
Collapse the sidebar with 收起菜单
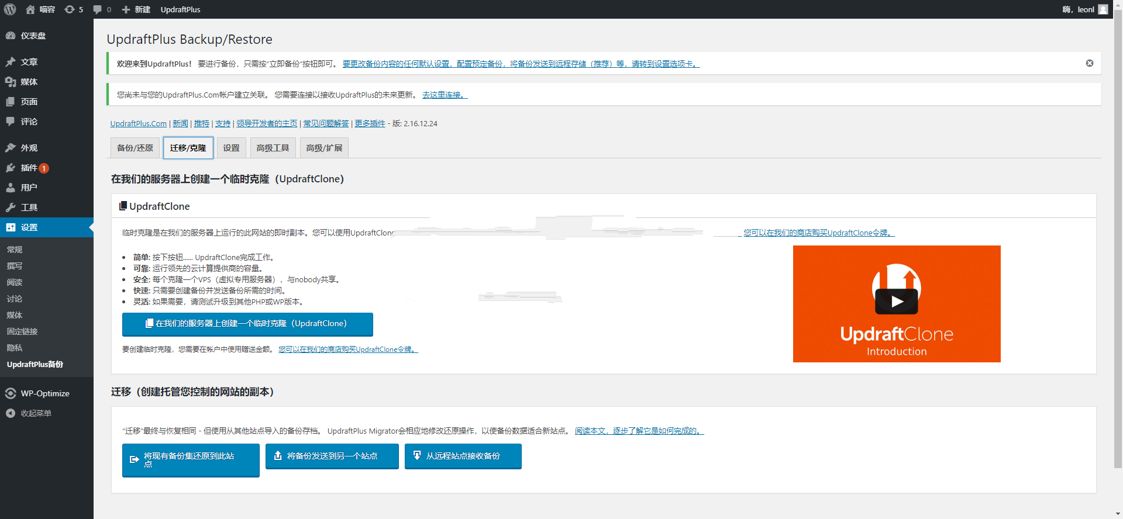(36, 413)
